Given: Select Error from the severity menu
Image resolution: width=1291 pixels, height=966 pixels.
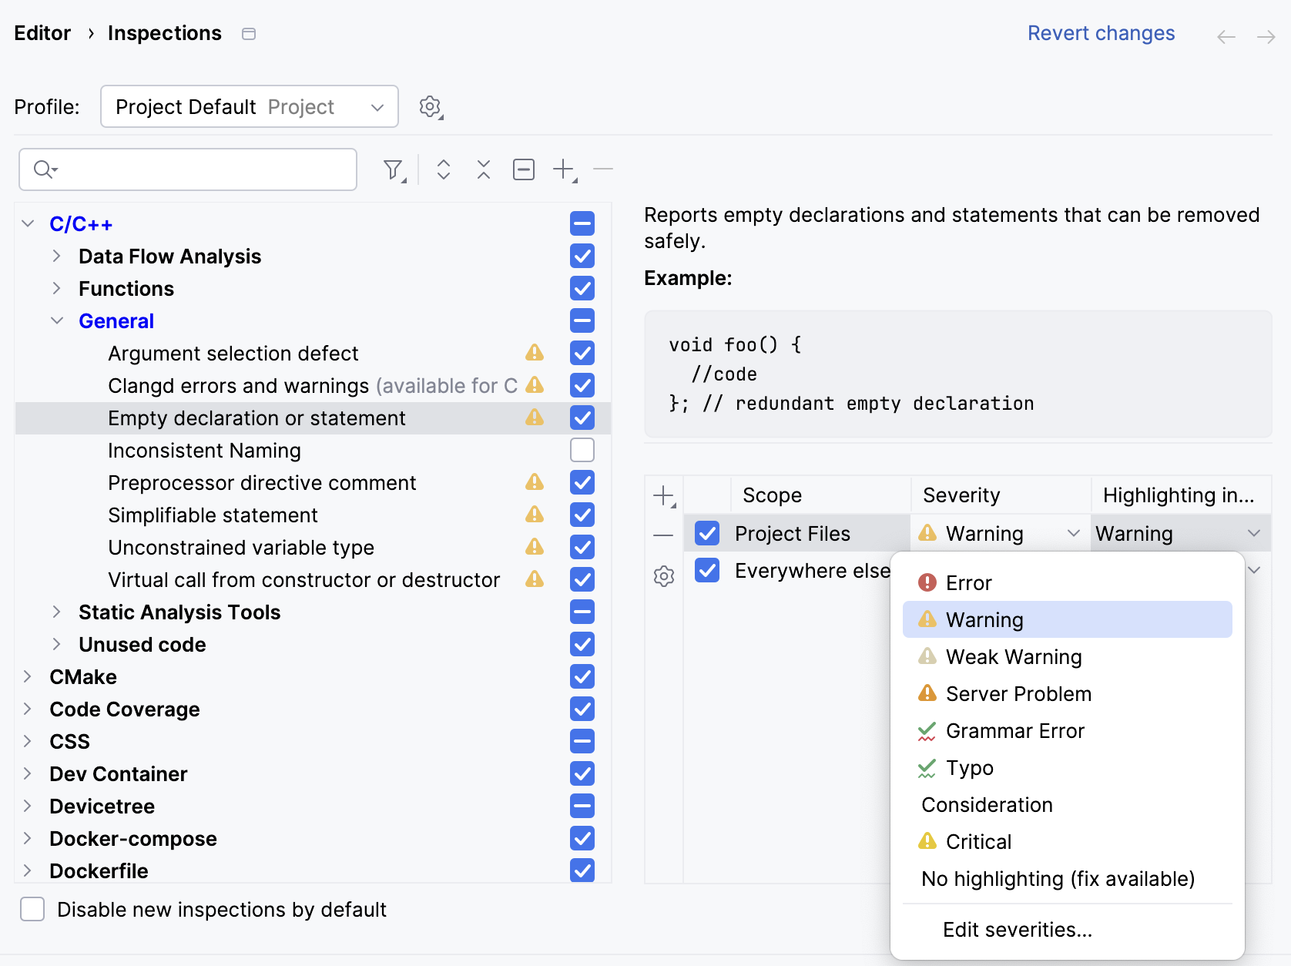Looking at the screenshot, I should point(968,582).
